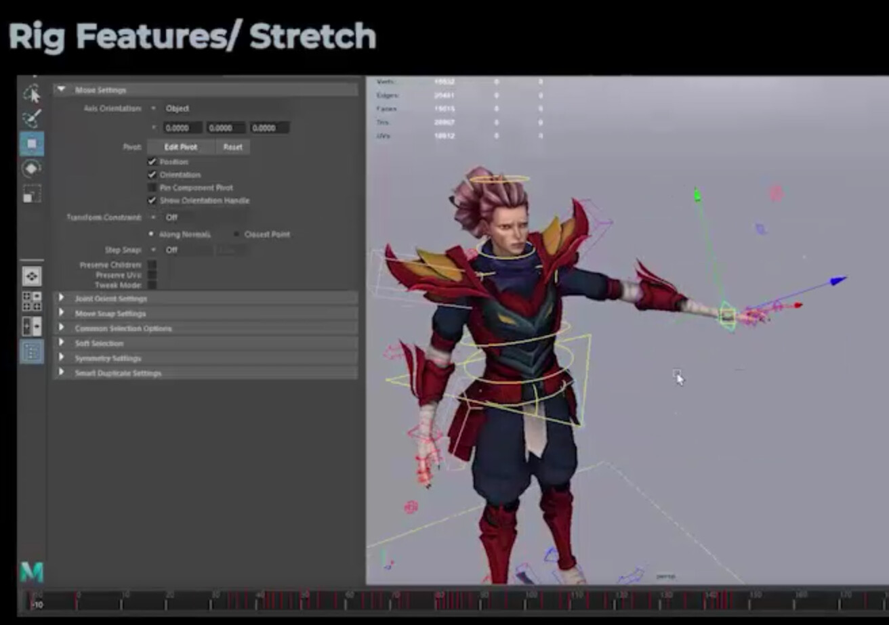Select the arrow Select Tool in toolbar
This screenshot has height=625, width=889.
tap(30, 95)
